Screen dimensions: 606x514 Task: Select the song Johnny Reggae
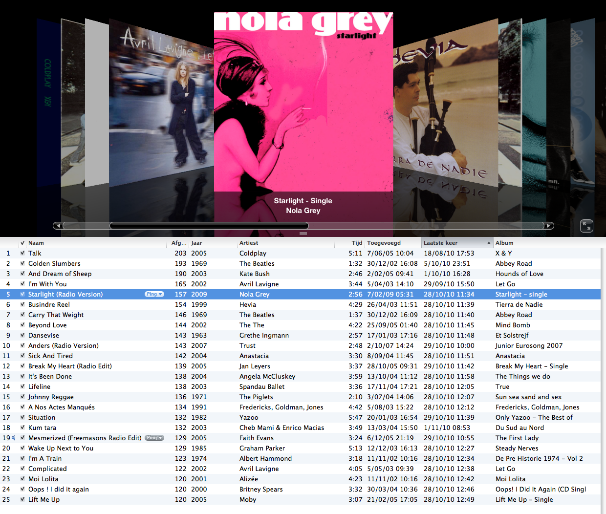[x=51, y=397]
